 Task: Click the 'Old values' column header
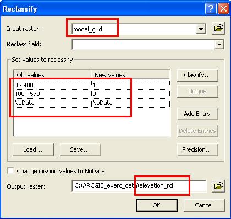[x=52, y=75]
